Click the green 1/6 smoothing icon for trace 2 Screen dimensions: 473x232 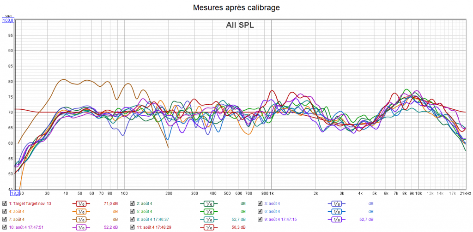pos(209,203)
